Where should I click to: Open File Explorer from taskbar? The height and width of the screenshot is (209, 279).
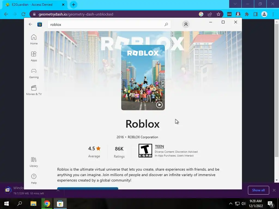click(x=33, y=204)
